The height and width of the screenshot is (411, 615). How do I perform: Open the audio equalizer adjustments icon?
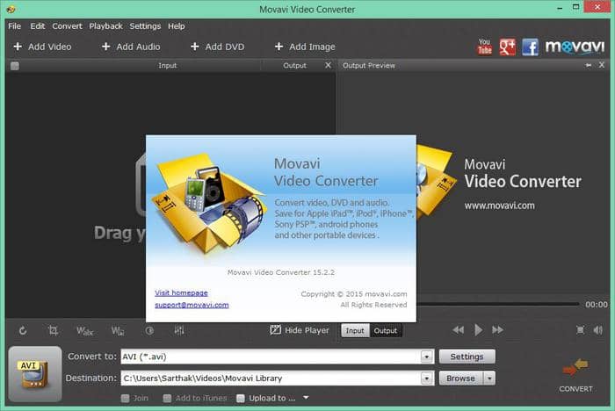click(x=179, y=330)
